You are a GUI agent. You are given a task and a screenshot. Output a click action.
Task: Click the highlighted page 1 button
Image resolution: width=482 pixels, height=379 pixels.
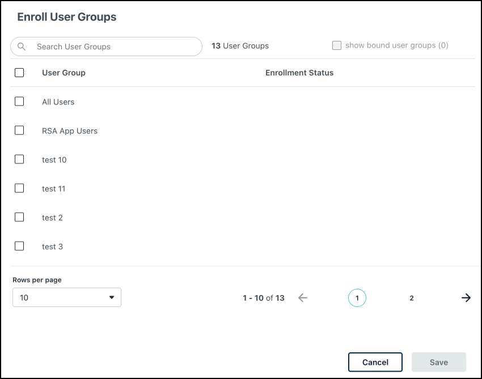(x=357, y=297)
